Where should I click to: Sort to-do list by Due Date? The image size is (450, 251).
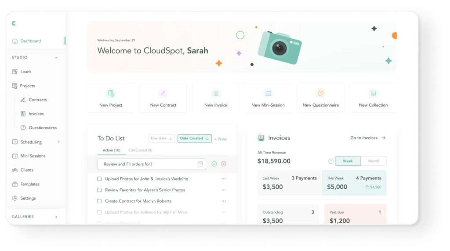click(162, 138)
